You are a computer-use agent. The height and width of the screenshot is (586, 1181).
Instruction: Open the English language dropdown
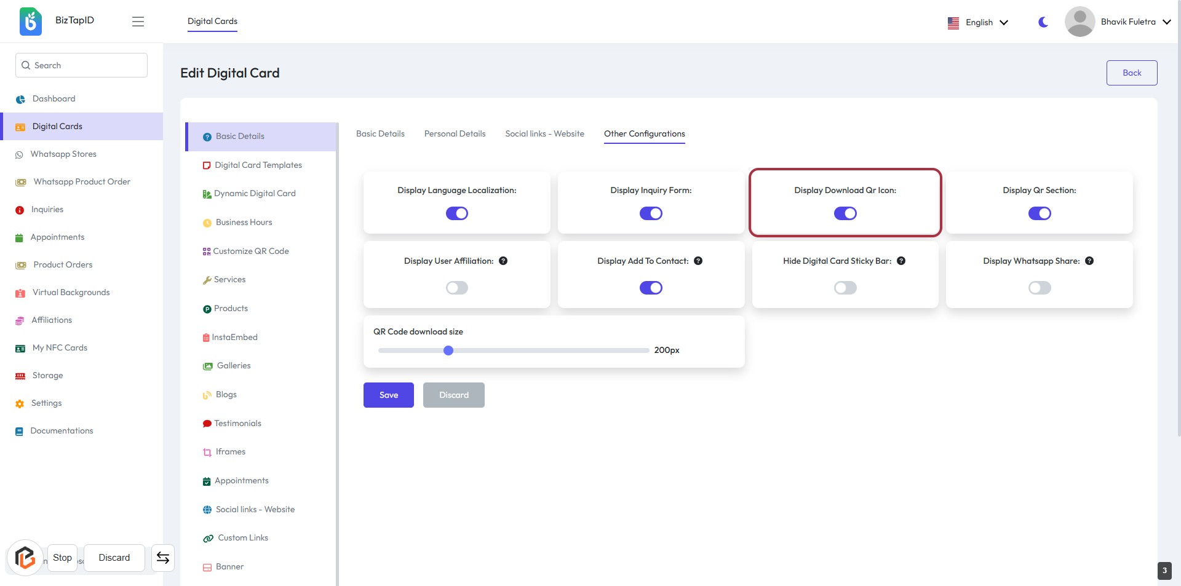978,22
